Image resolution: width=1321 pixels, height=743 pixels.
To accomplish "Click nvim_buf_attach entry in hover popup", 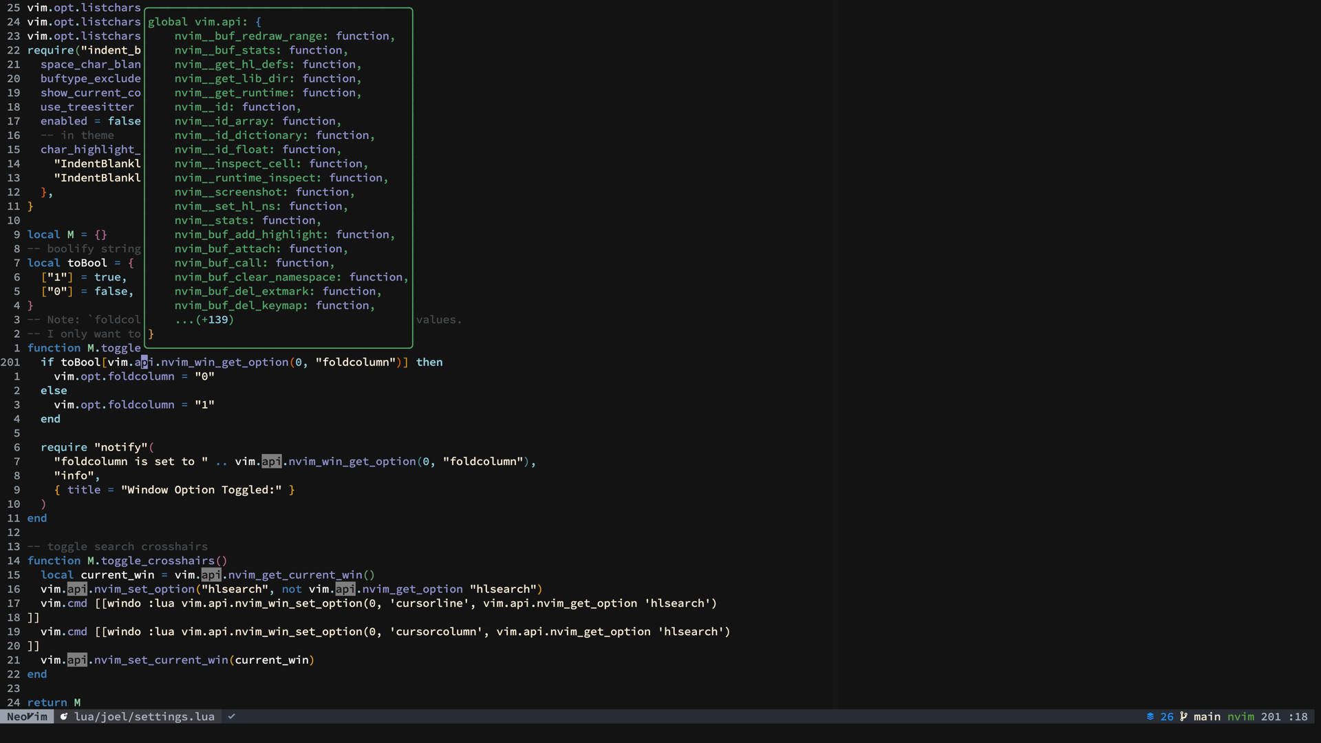I will point(261,248).
